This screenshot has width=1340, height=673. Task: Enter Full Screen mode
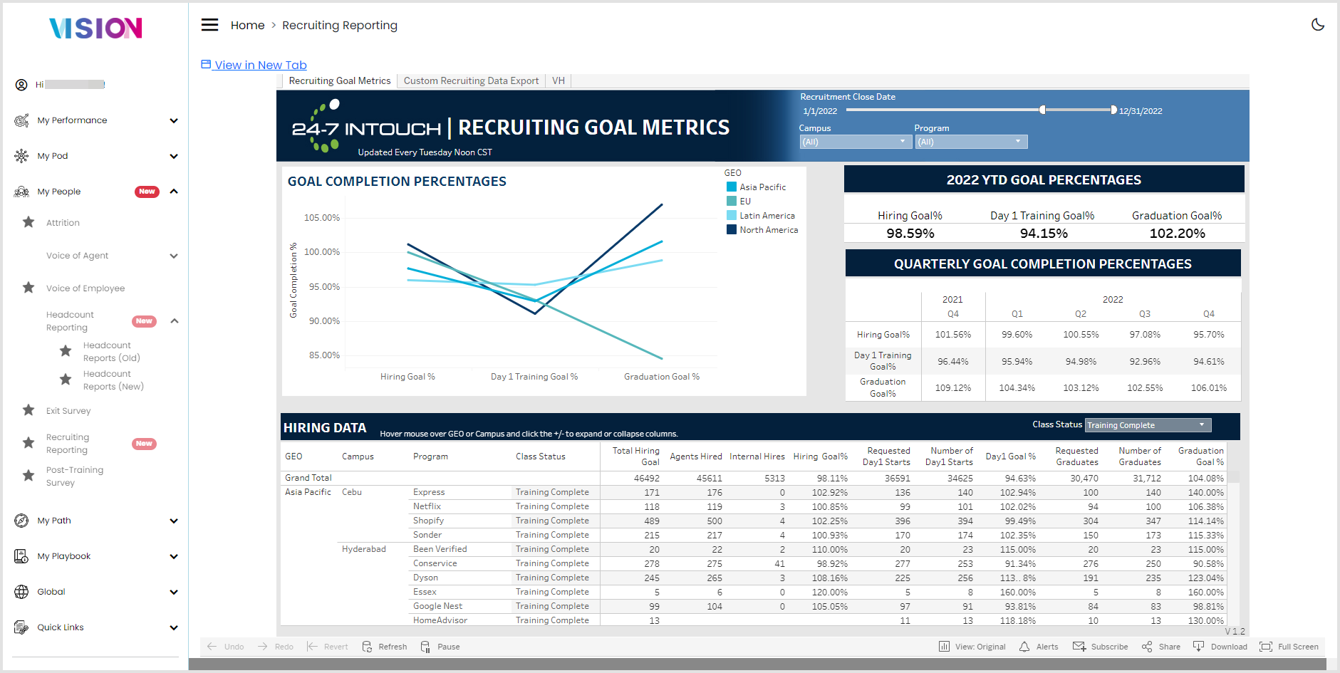tap(1266, 647)
